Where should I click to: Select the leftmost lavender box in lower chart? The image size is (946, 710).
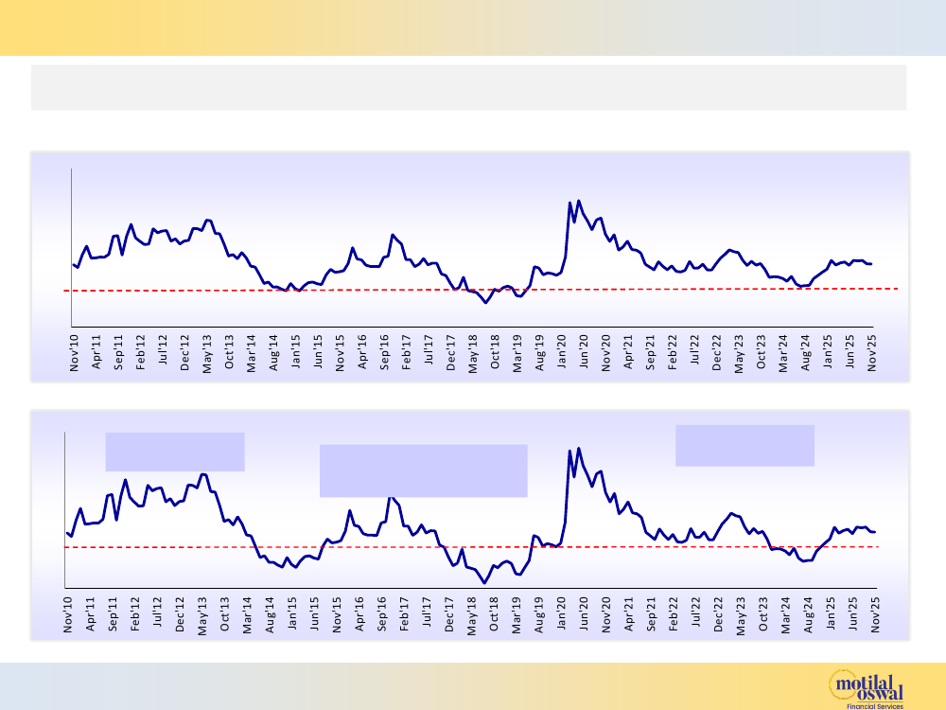pos(175,452)
